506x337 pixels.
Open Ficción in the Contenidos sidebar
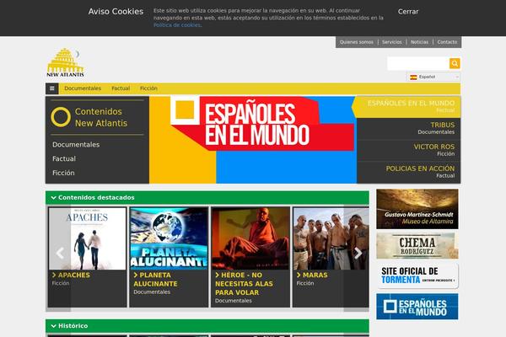tap(63, 174)
